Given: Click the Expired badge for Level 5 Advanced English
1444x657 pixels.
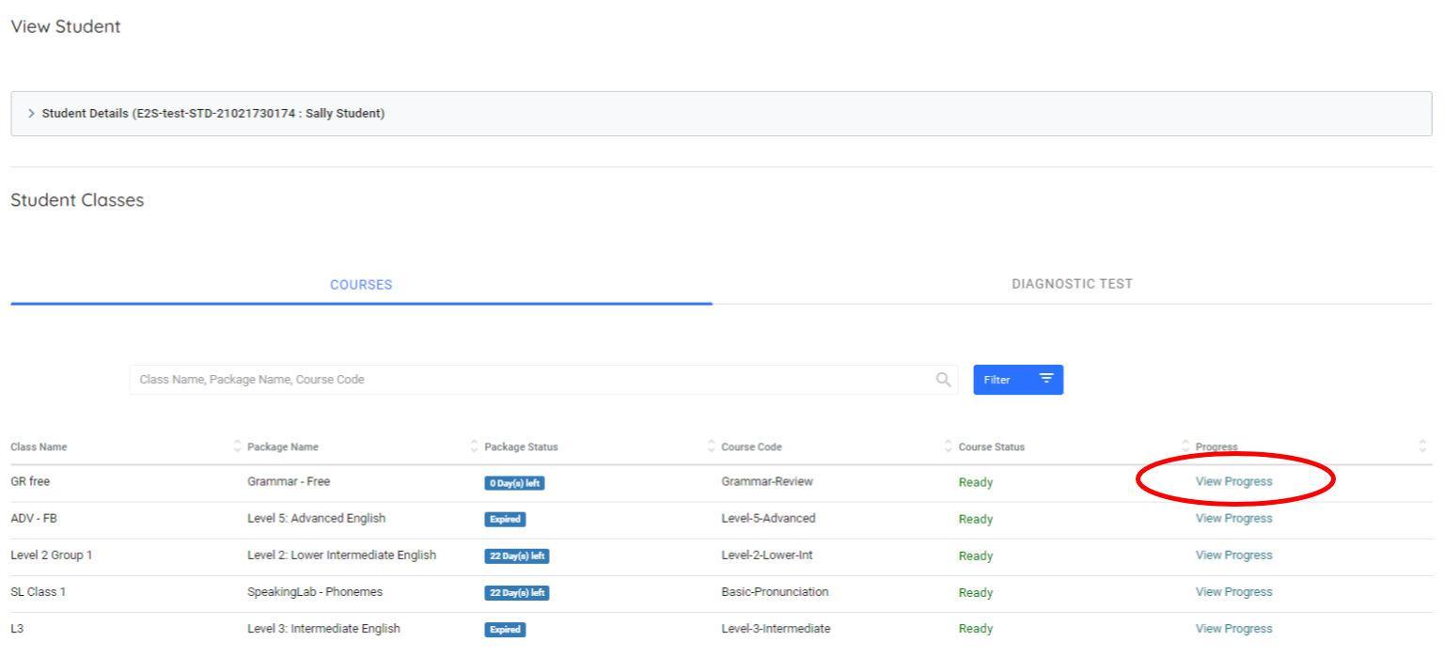Looking at the screenshot, I should (x=505, y=518).
